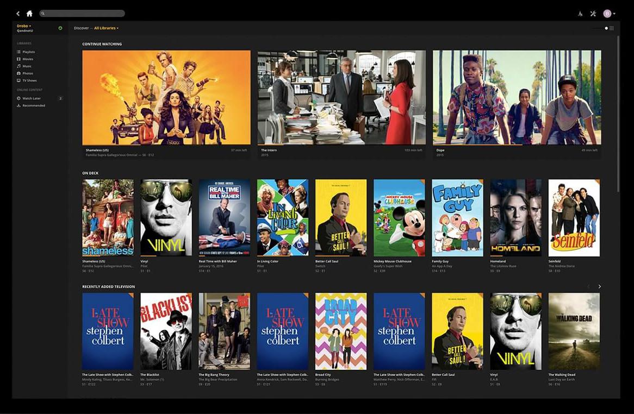634x414 pixels.
Task: Click the green server status icon
Action: (x=60, y=28)
